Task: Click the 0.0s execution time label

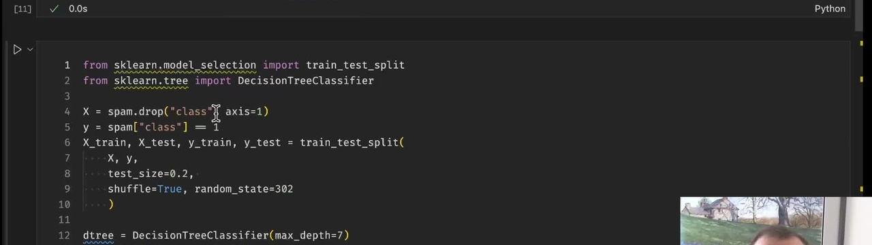Action: pos(78,9)
